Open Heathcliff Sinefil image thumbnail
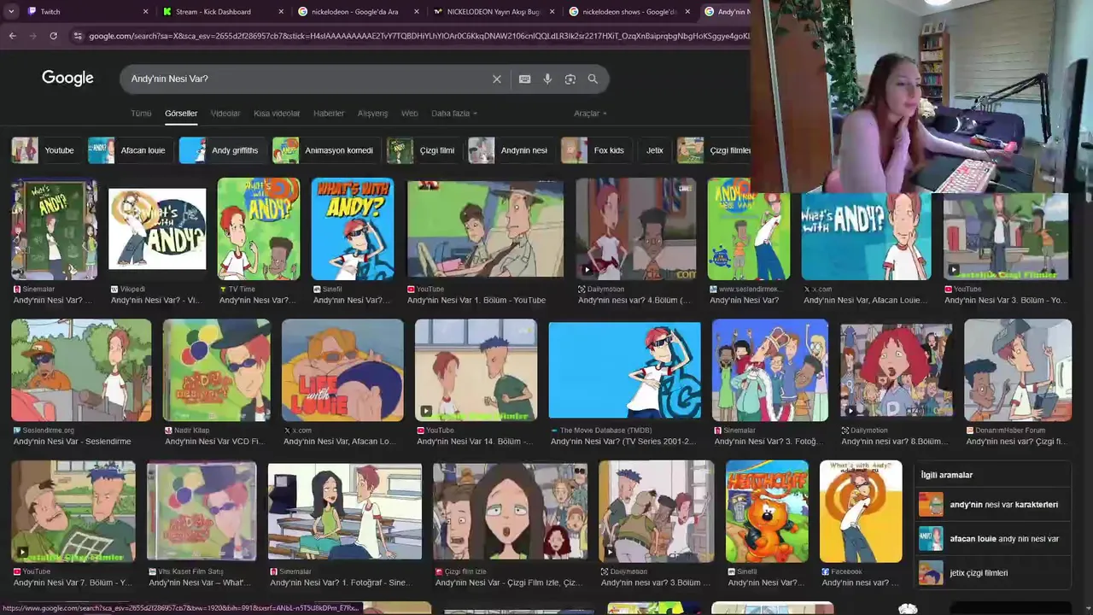The image size is (1093, 615). pyautogui.click(x=767, y=511)
